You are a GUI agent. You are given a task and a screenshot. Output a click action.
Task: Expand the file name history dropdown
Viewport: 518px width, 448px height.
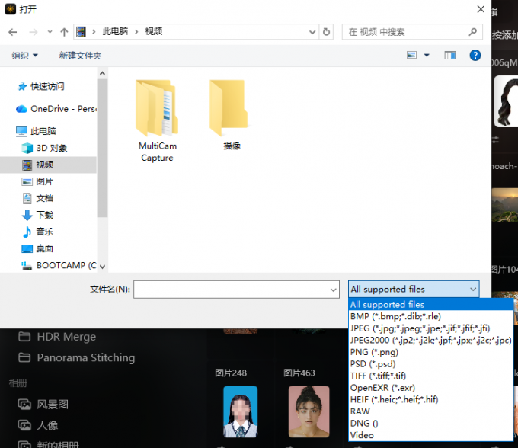click(x=333, y=290)
